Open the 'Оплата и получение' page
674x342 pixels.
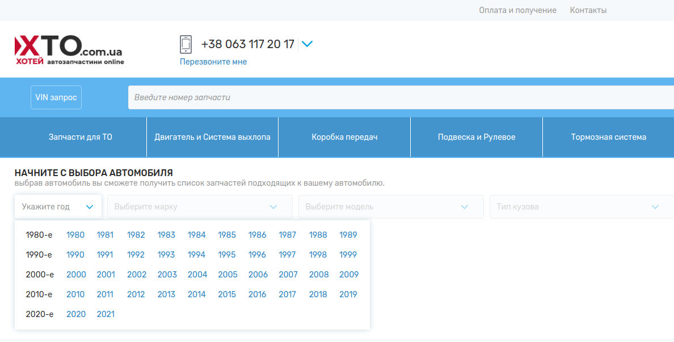click(517, 10)
